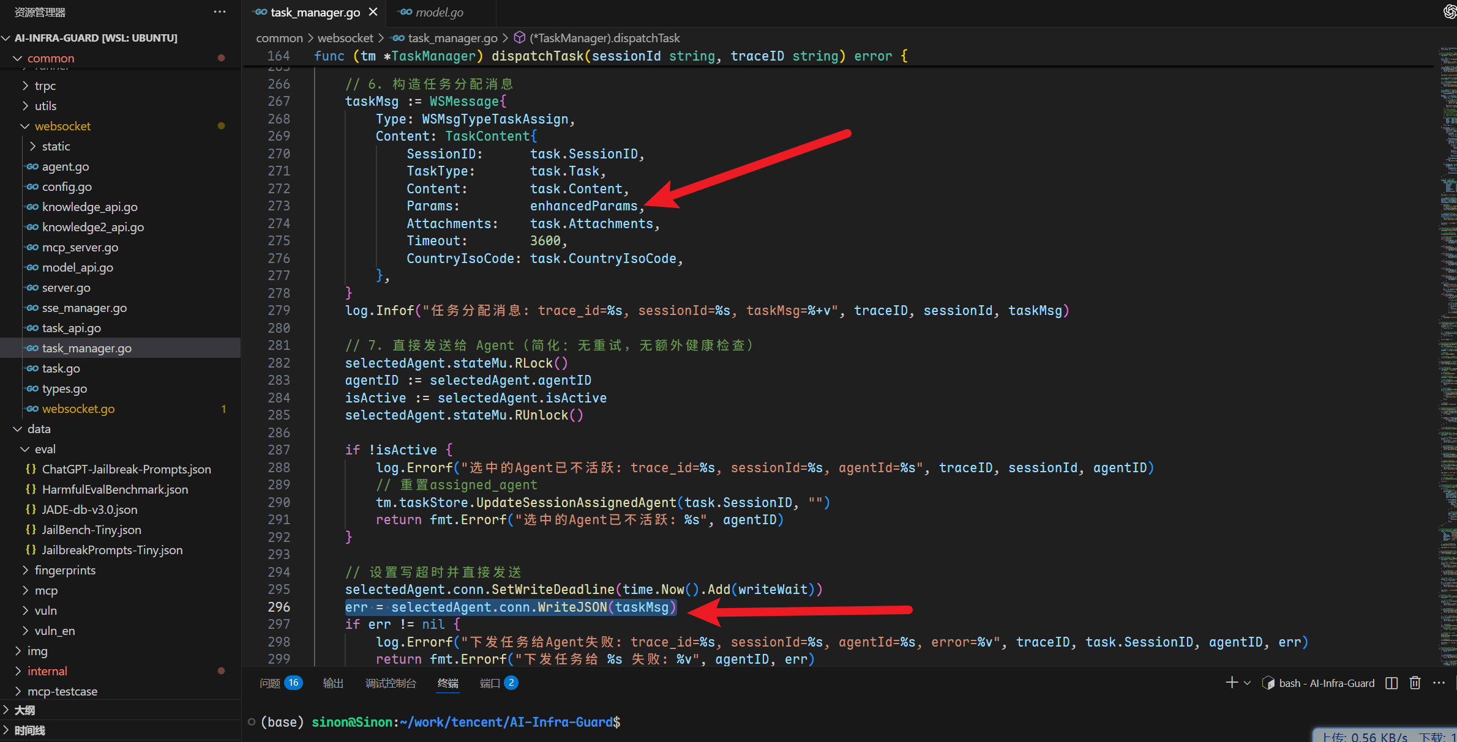This screenshot has width=1457, height=742.
Task: Click the split terminal icon
Action: pos(1391,683)
